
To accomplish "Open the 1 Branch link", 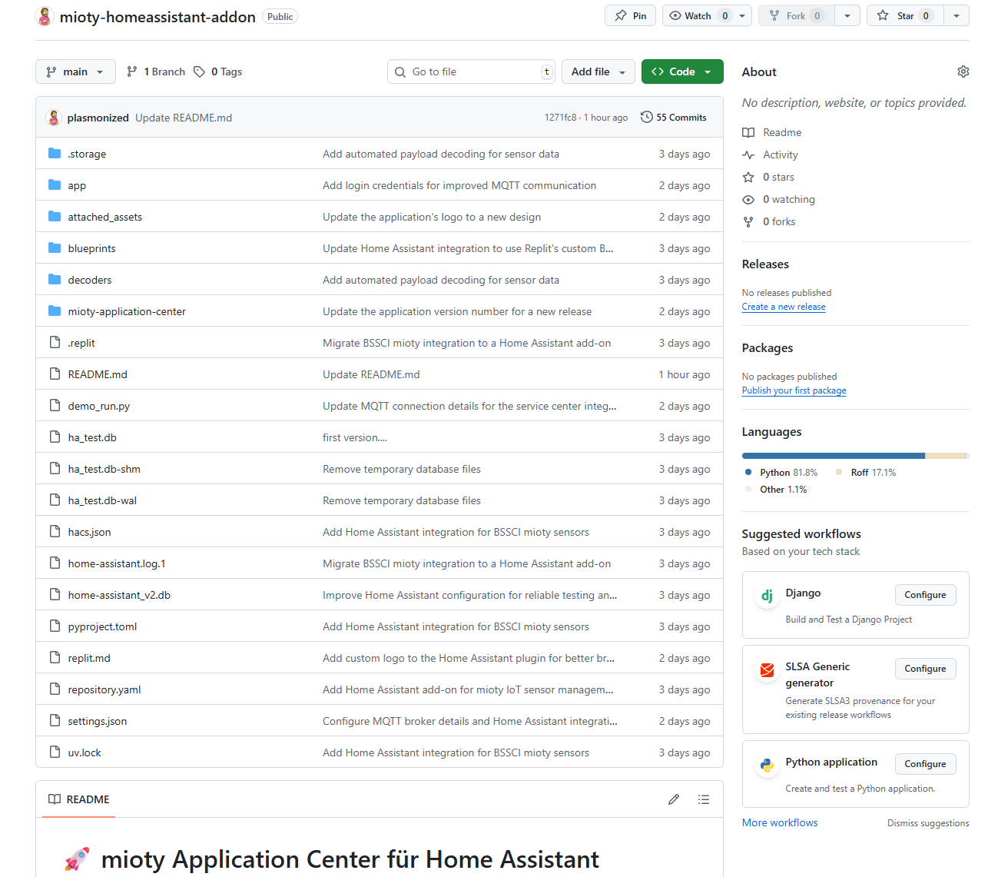I will [x=156, y=71].
